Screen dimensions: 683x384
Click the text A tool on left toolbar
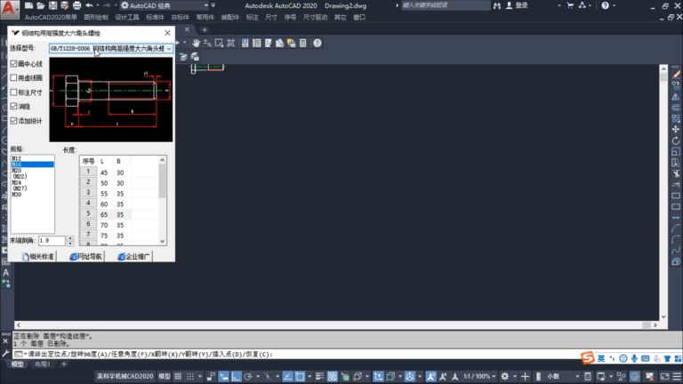pos(5,273)
